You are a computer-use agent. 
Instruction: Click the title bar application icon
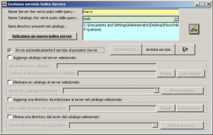tap(4, 4)
